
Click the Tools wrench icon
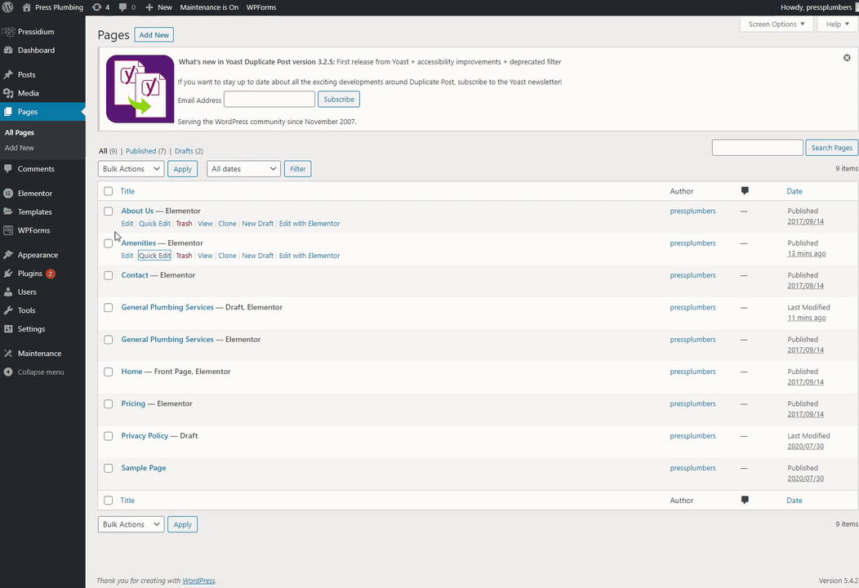(8, 310)
